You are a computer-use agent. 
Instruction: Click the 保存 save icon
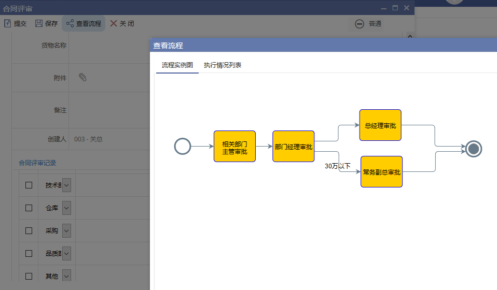tap(39, 23)
